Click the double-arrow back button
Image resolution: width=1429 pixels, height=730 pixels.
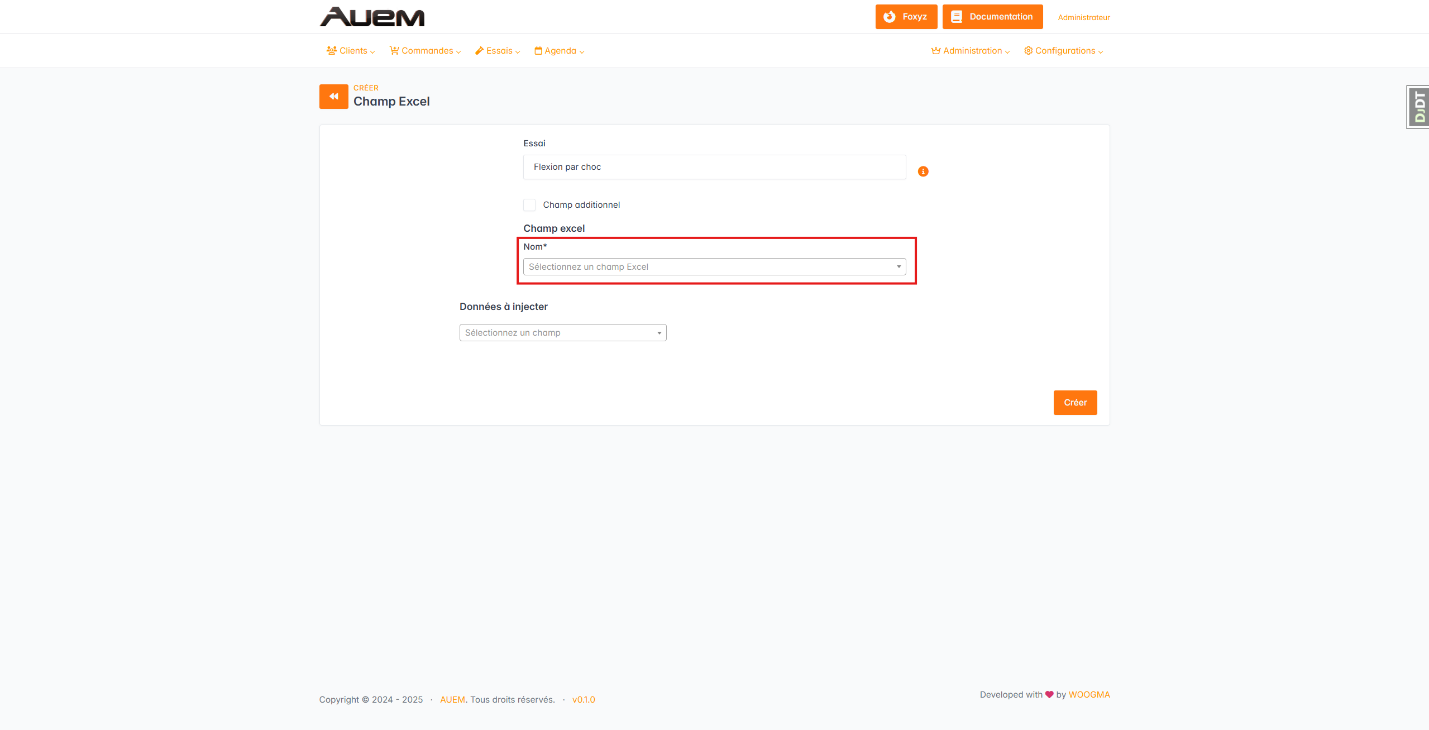(x=333, y=97)
